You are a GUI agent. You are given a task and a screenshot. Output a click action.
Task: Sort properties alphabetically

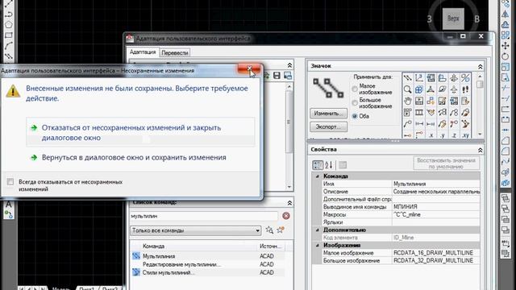[x=328, y=164]
